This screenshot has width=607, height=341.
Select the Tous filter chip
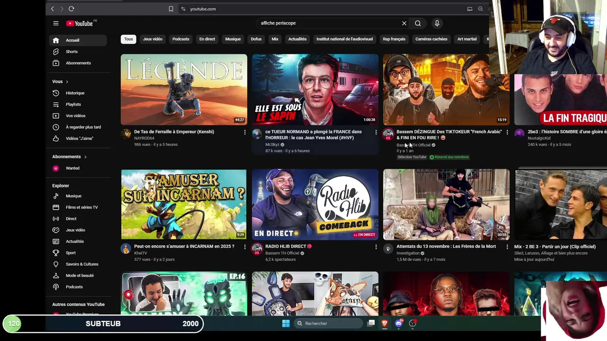[129, 39]
